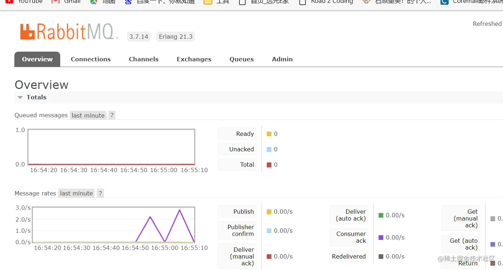The height and width of the screenshot is (270, 503).
Task: Open Message rates help question mark
Action: point(100,193)
